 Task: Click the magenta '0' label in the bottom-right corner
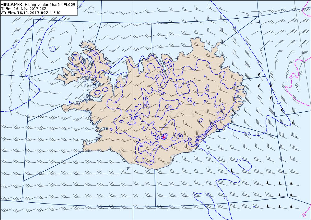[x=304, y=215]
